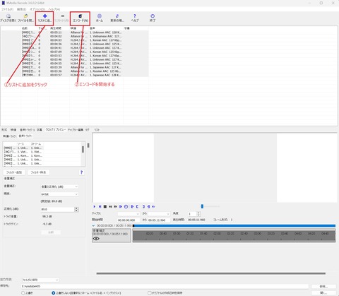Click the round clock icon in preview controls
This screenshot has height=296, width=339.
pos(126,206)
